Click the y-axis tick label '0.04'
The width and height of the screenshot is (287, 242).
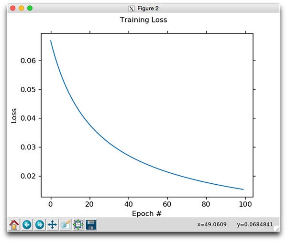click(x=28, y=118)
